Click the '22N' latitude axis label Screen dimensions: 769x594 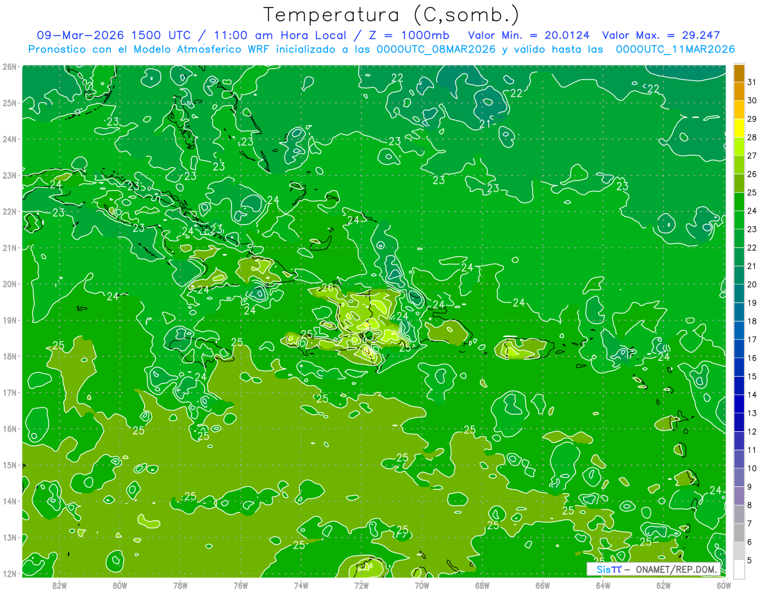click(x=9, y=211)
